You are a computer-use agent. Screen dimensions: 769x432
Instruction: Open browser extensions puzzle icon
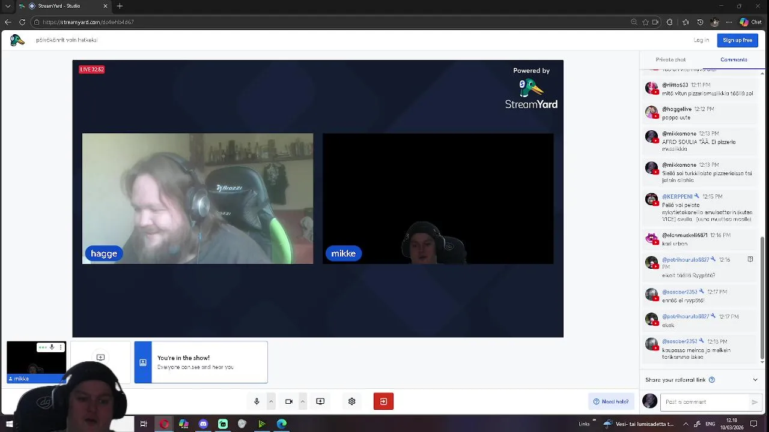click(670, 22)
